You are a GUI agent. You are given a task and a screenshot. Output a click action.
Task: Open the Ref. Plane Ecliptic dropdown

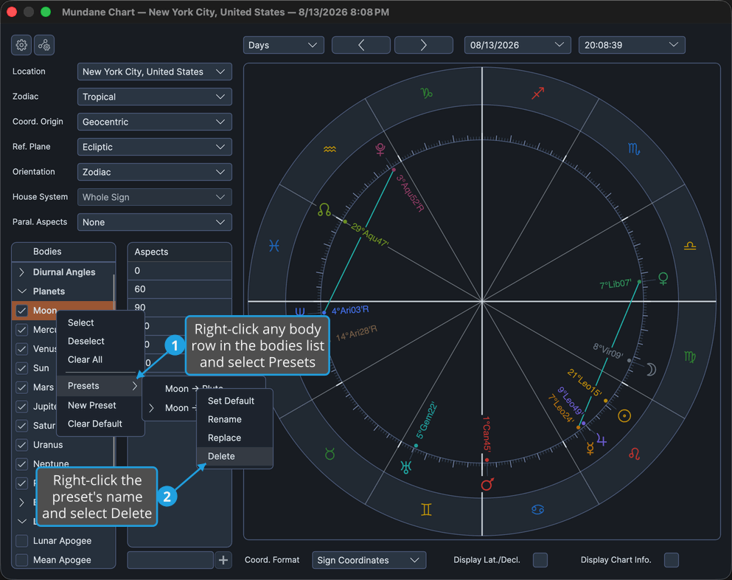[155, 148]
